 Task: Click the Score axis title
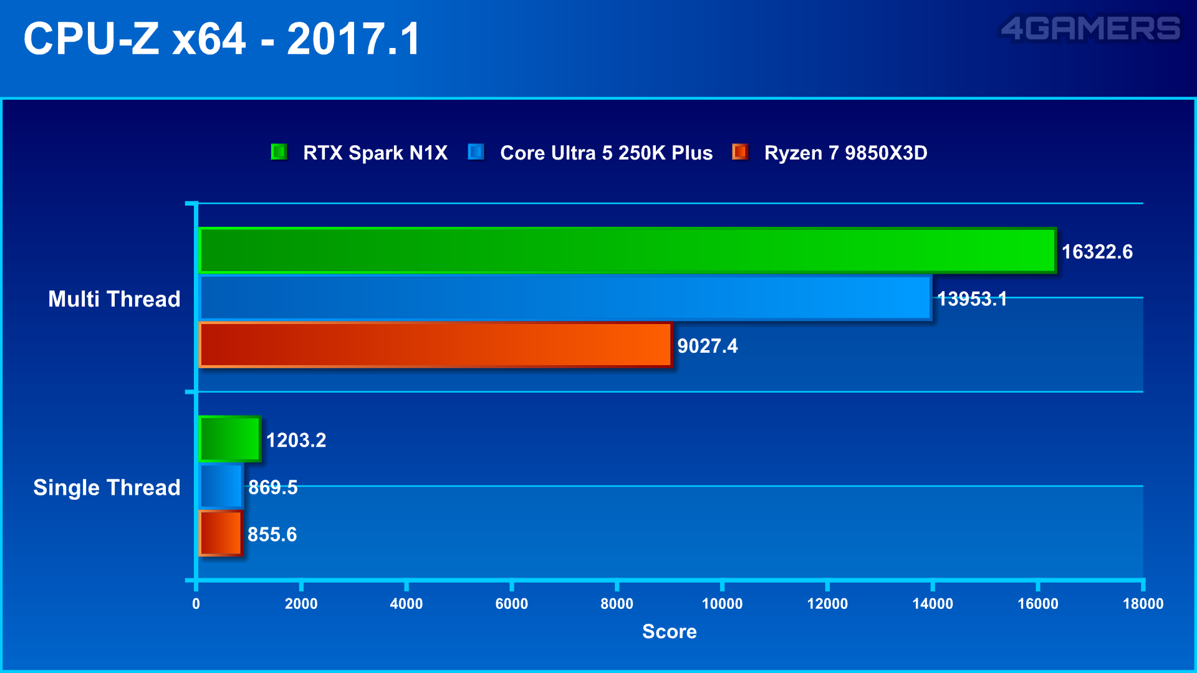[x=670, y=631]
